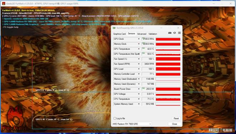Click the Memory Dynamic 147 MB value
Viewport: 236px width, 134px height.
[x=148, y=84]
